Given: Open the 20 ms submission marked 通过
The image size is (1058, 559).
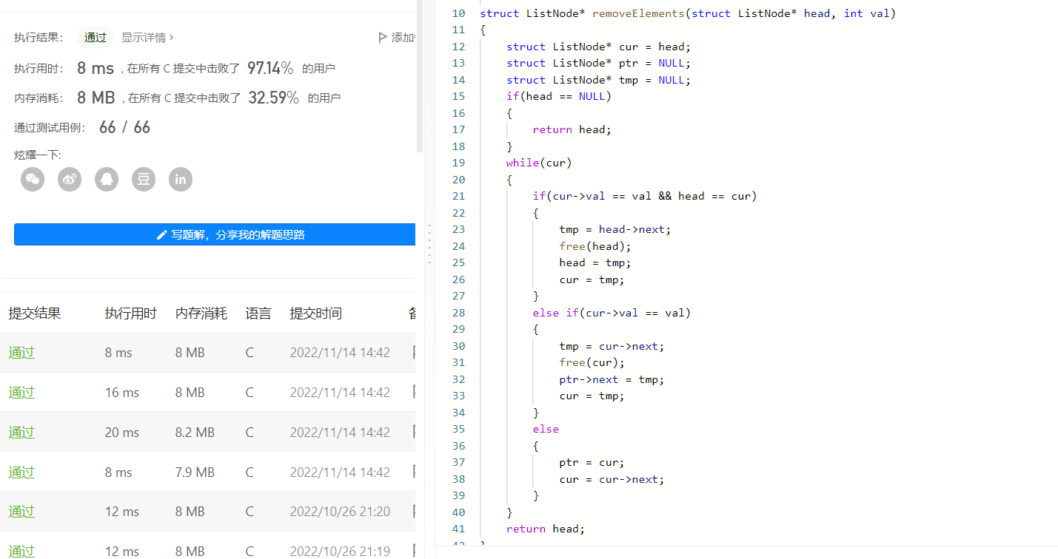Looking at the screenshot, I should point(21,433).
